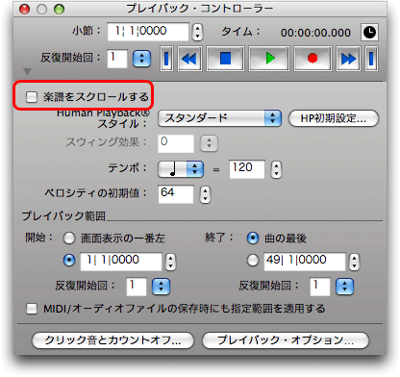
Task: Click the ベロシティの初期値 stepper arrows
Action: point(205,194)
